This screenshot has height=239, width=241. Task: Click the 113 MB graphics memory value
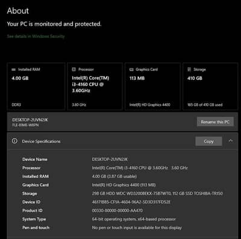pos(137,78)
